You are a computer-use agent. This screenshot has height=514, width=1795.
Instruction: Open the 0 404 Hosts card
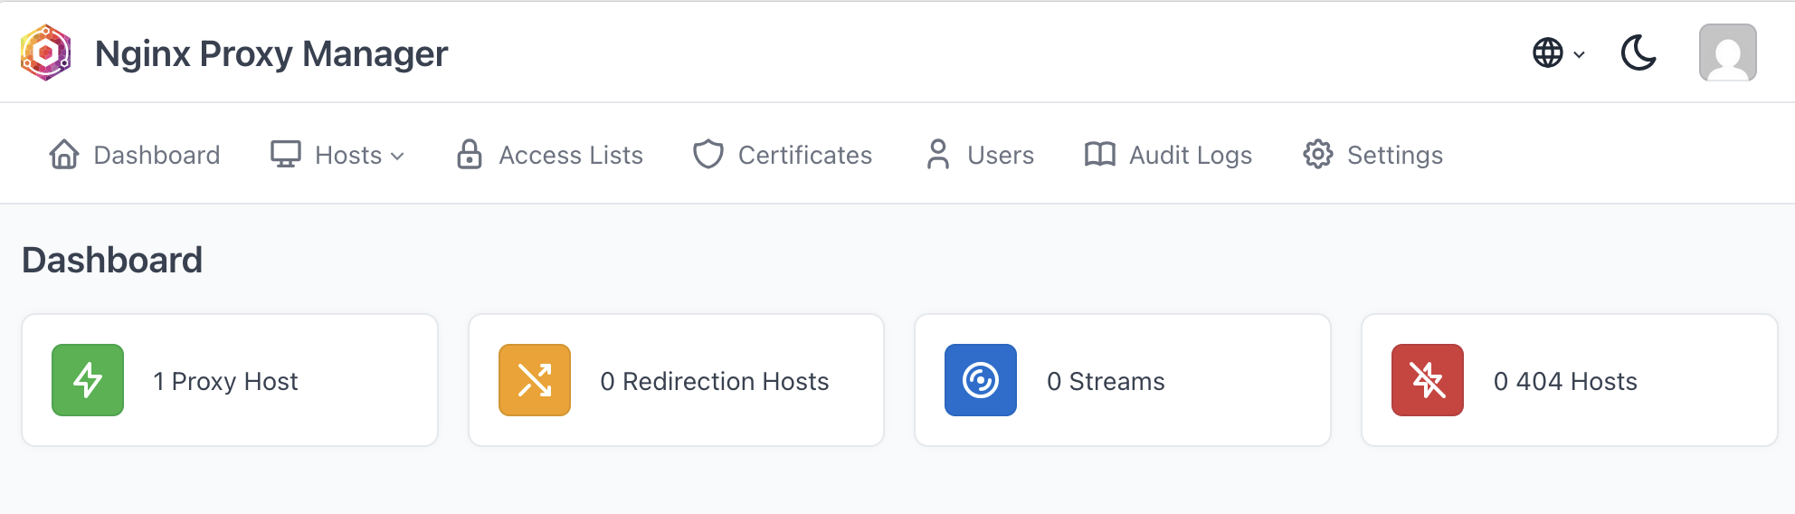point(1570,380)
